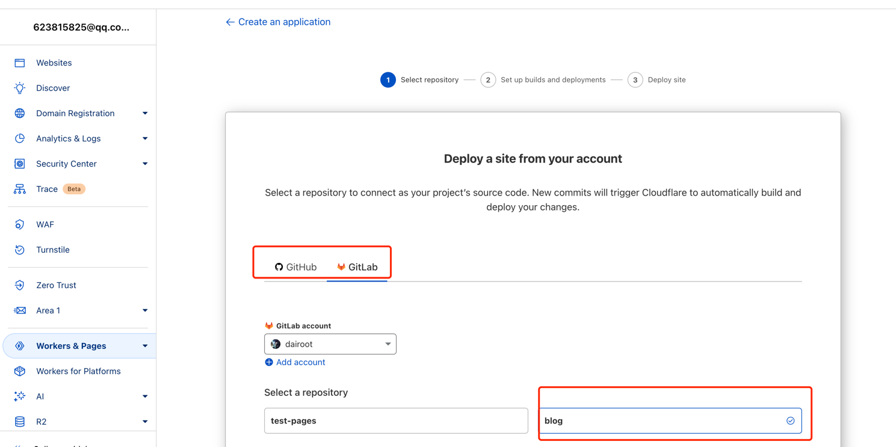Select the Analytics & Logs pie-chart icon

(x=20, y=138)
